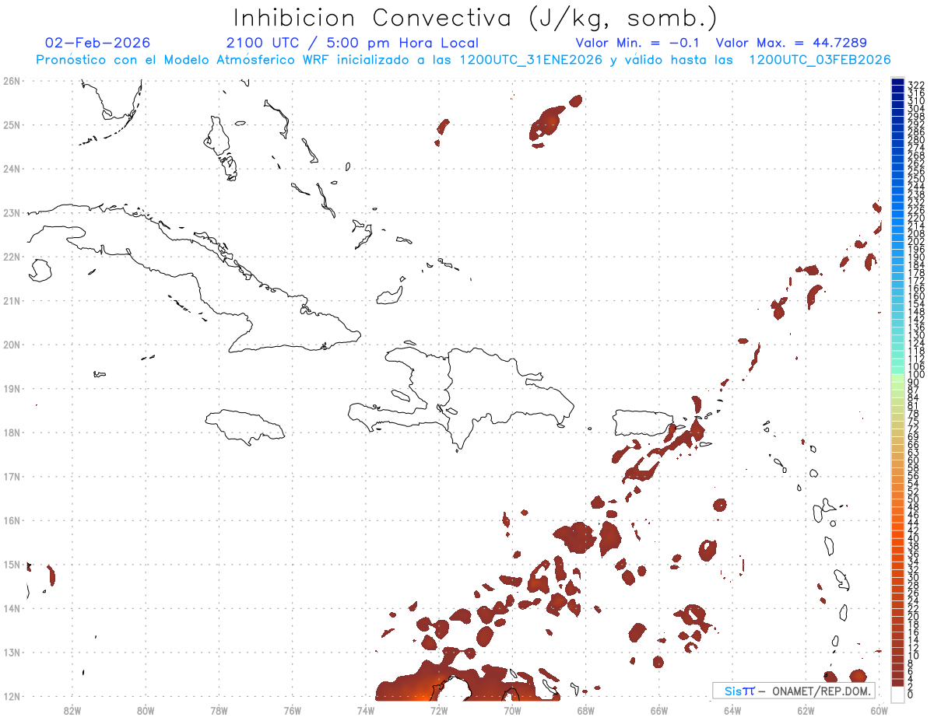The height and width of the screenshot is (721, 934).
Task: Click the latitude label '26N'
Action: tap(11, 81)
